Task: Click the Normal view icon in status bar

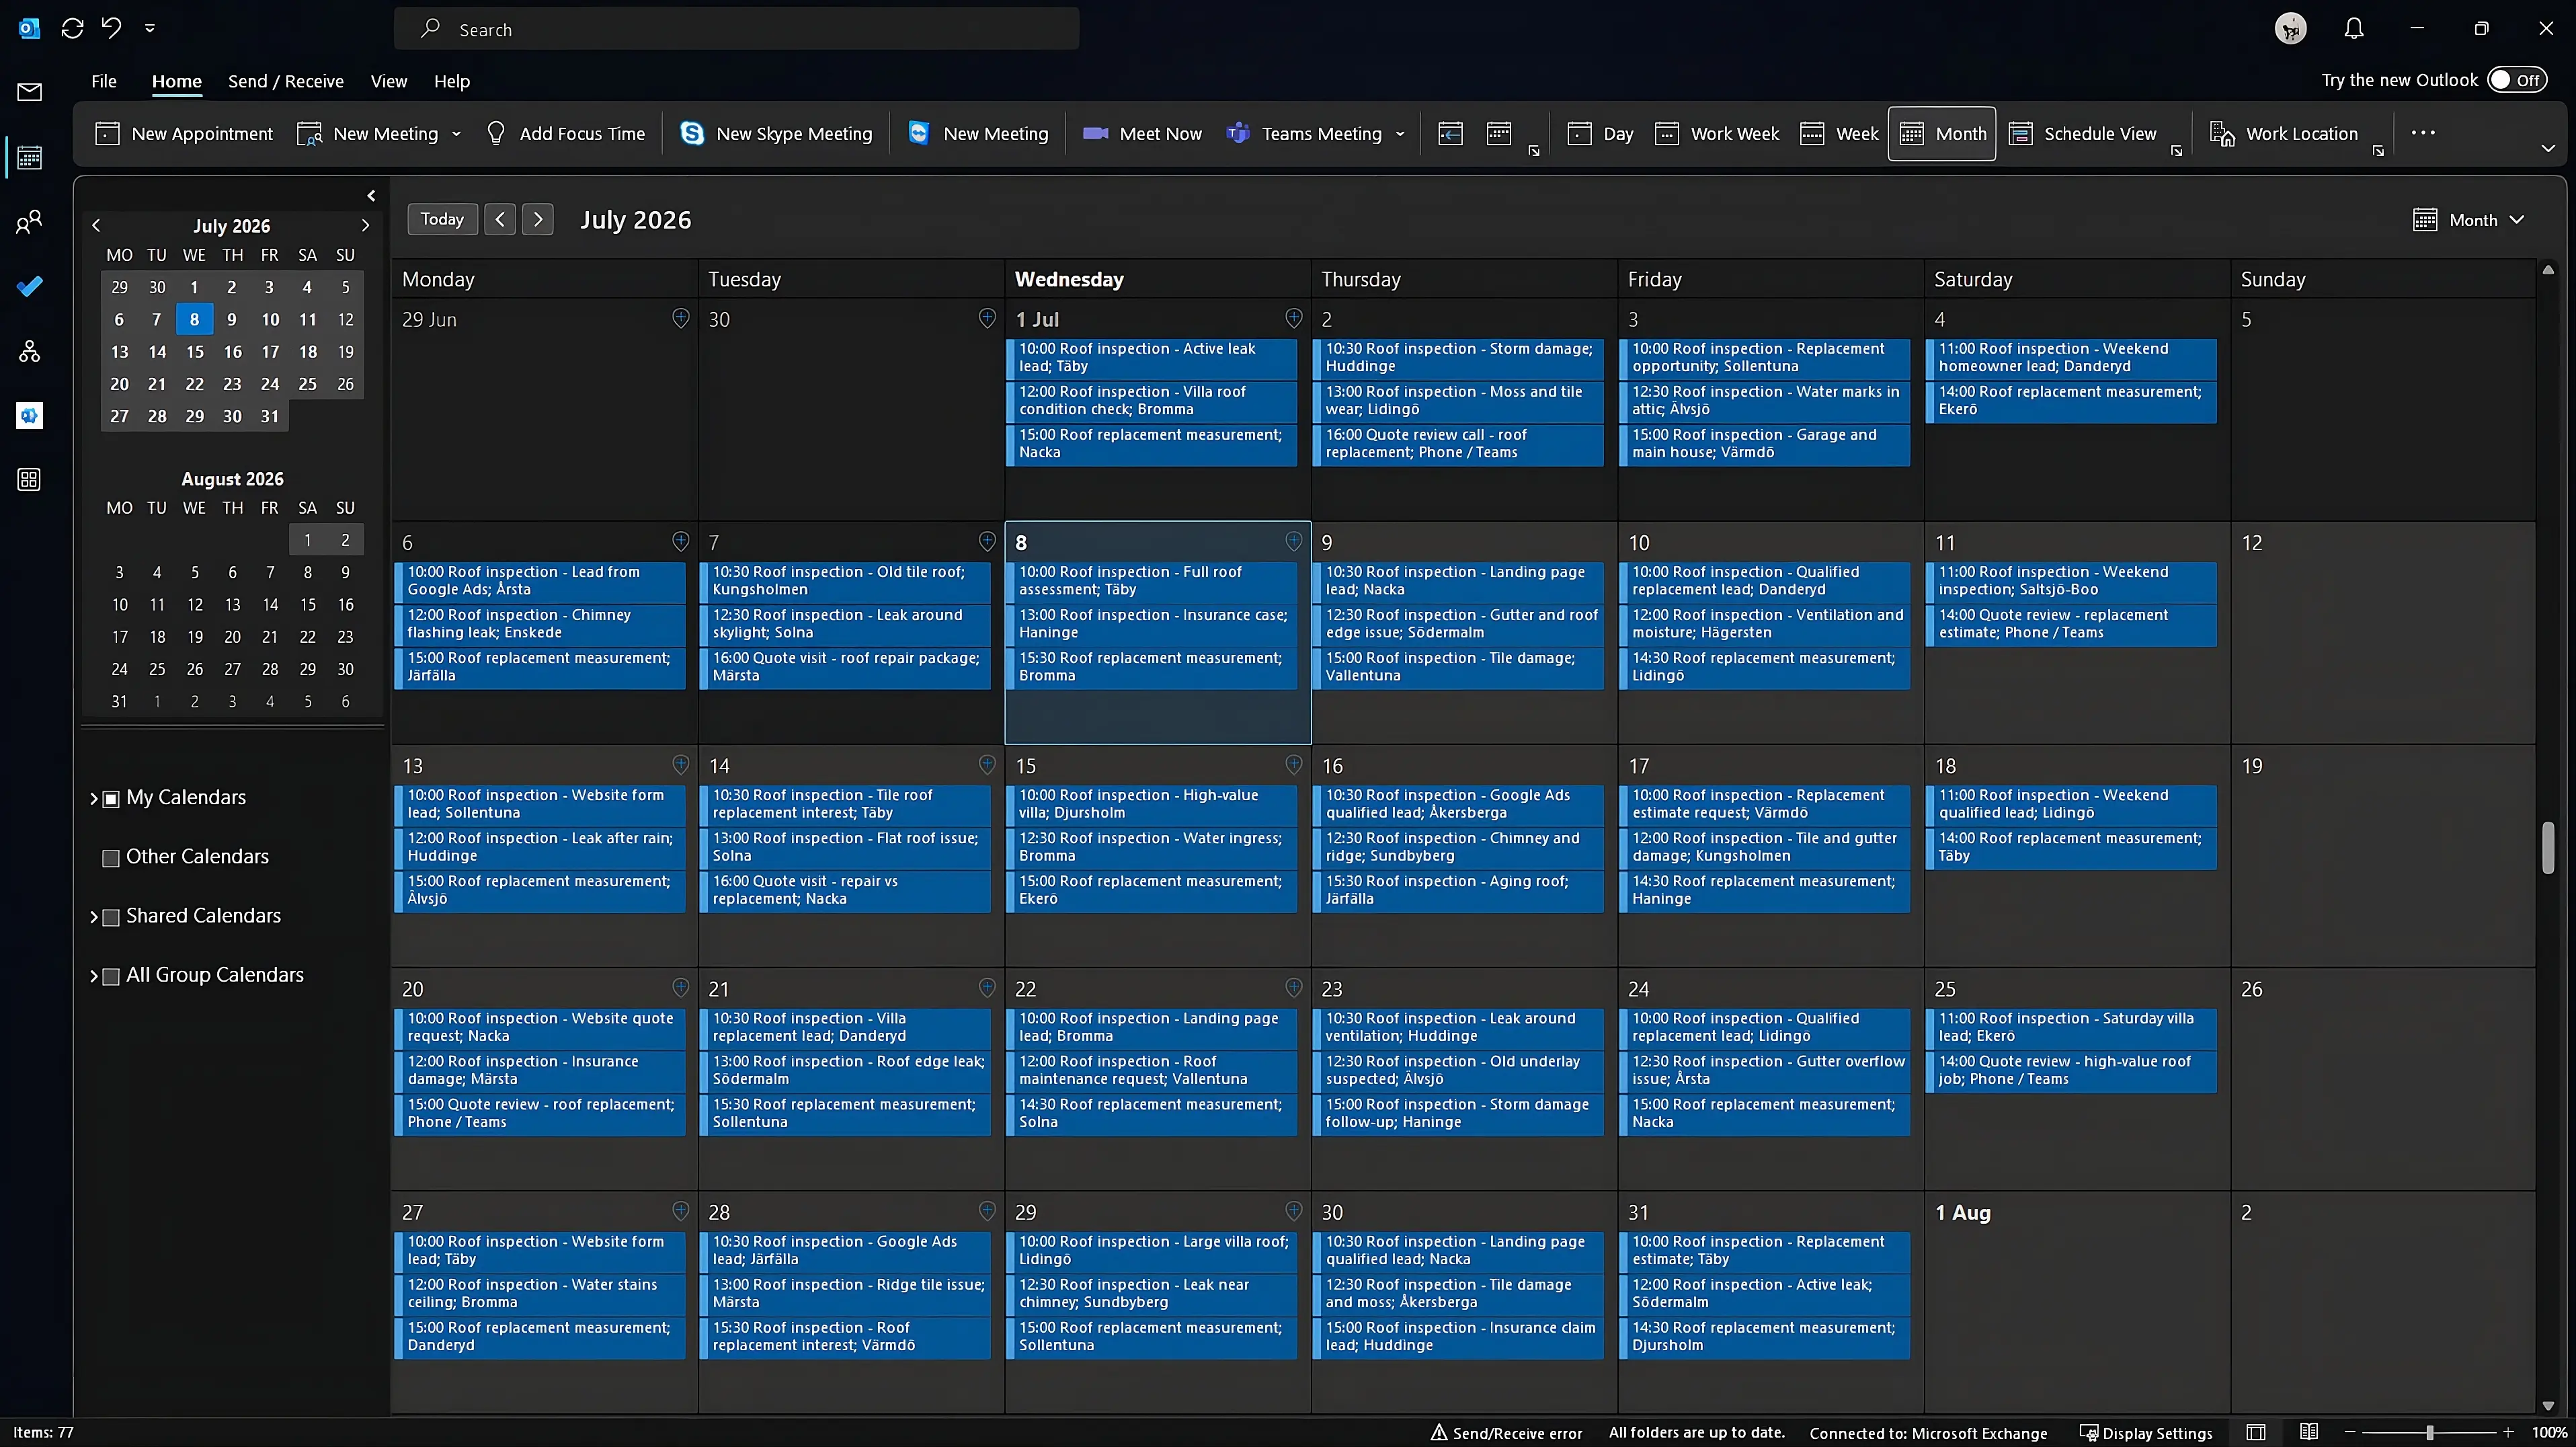Action: pyautogui.click(x=2256, y=1432)
